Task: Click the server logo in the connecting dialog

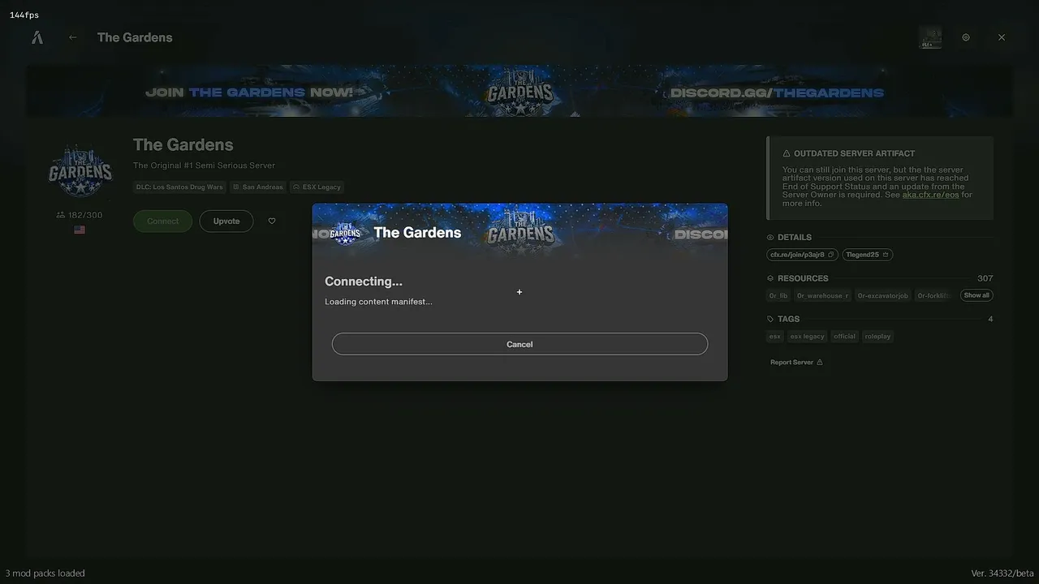Action: (345, 234)
